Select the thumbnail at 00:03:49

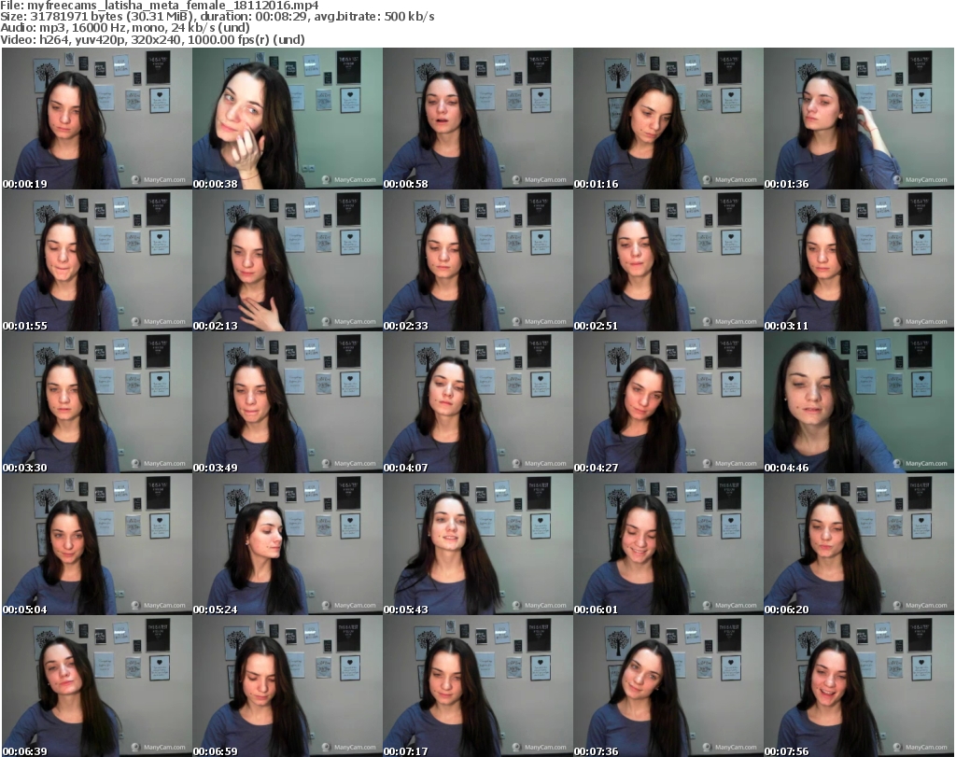pos(288,402)
